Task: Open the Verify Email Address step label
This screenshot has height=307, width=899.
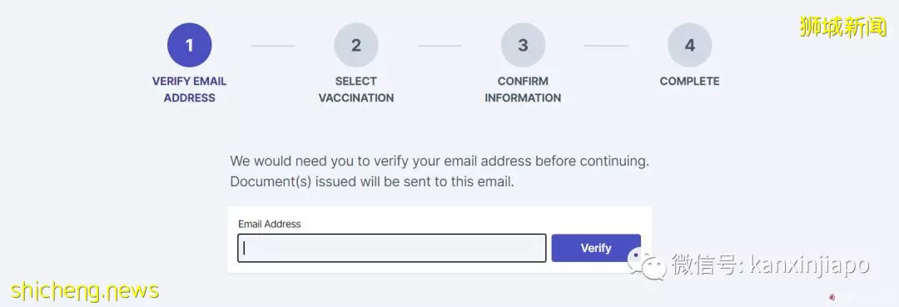Action: pyautogui.click(x=189, y=89)
